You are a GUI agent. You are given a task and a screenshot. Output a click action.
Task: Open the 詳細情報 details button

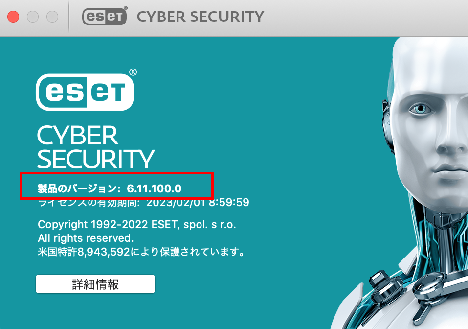[95, 284]
